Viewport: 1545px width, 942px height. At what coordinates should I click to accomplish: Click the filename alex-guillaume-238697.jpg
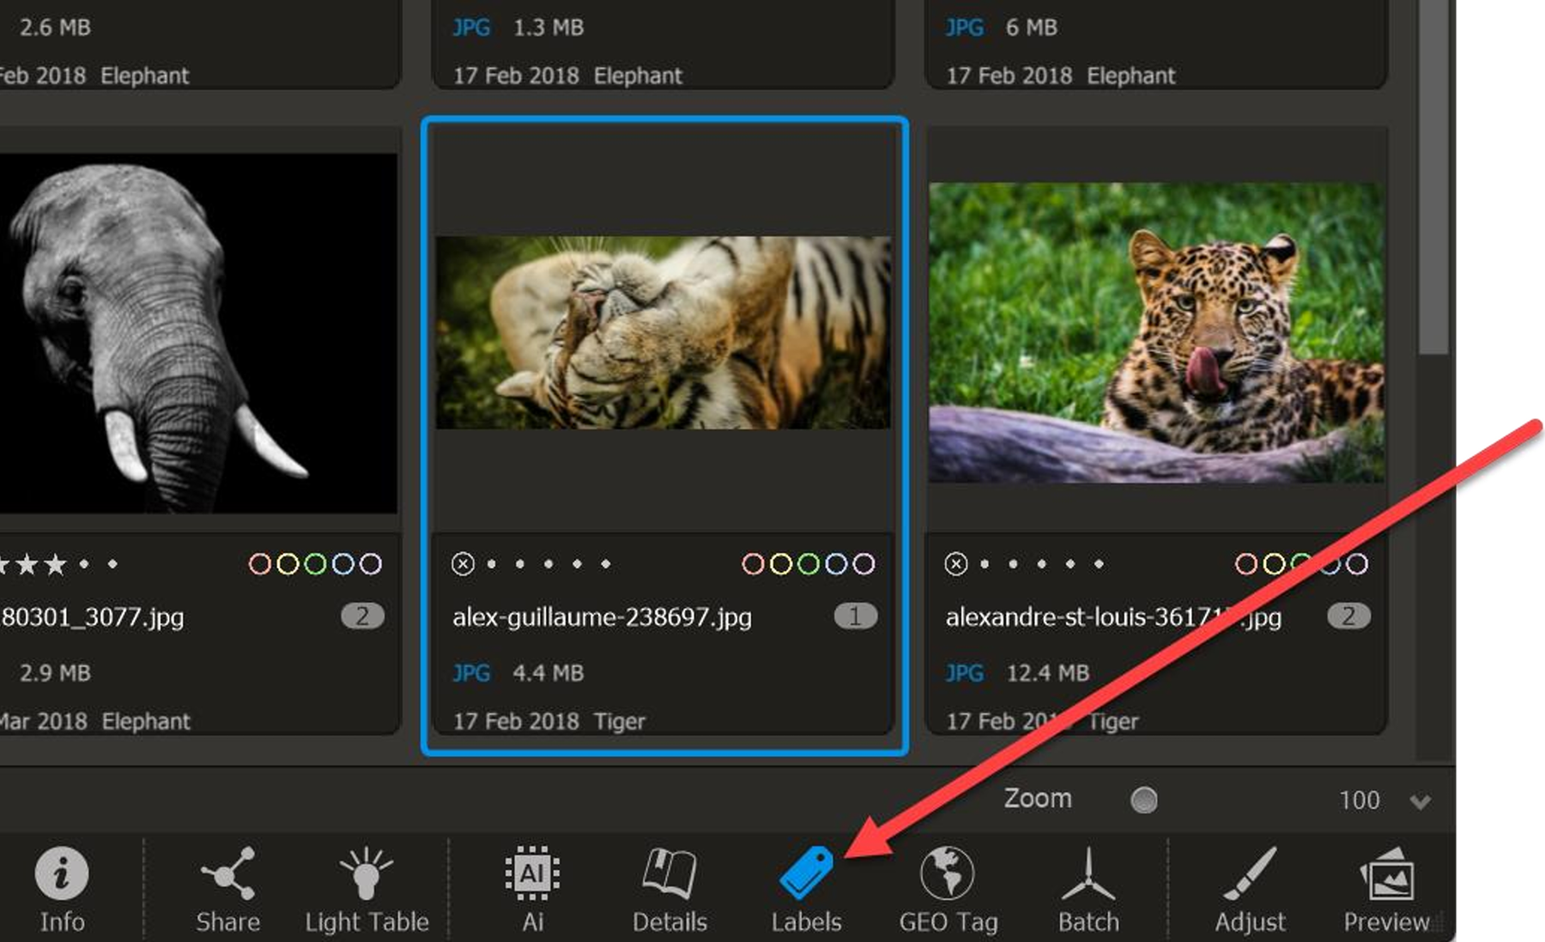tap(602, 617)
